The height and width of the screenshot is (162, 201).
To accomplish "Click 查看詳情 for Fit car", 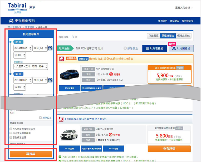I will pyautogui.click(x=169, y=149).
